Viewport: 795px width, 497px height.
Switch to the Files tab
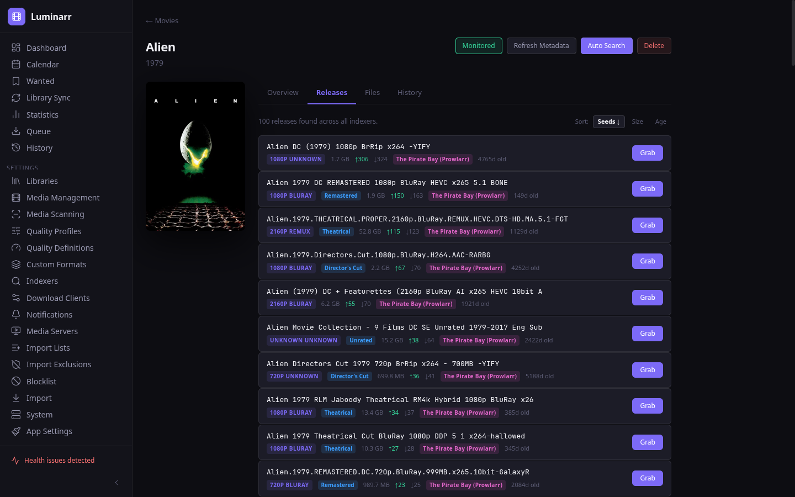[372, 92]
